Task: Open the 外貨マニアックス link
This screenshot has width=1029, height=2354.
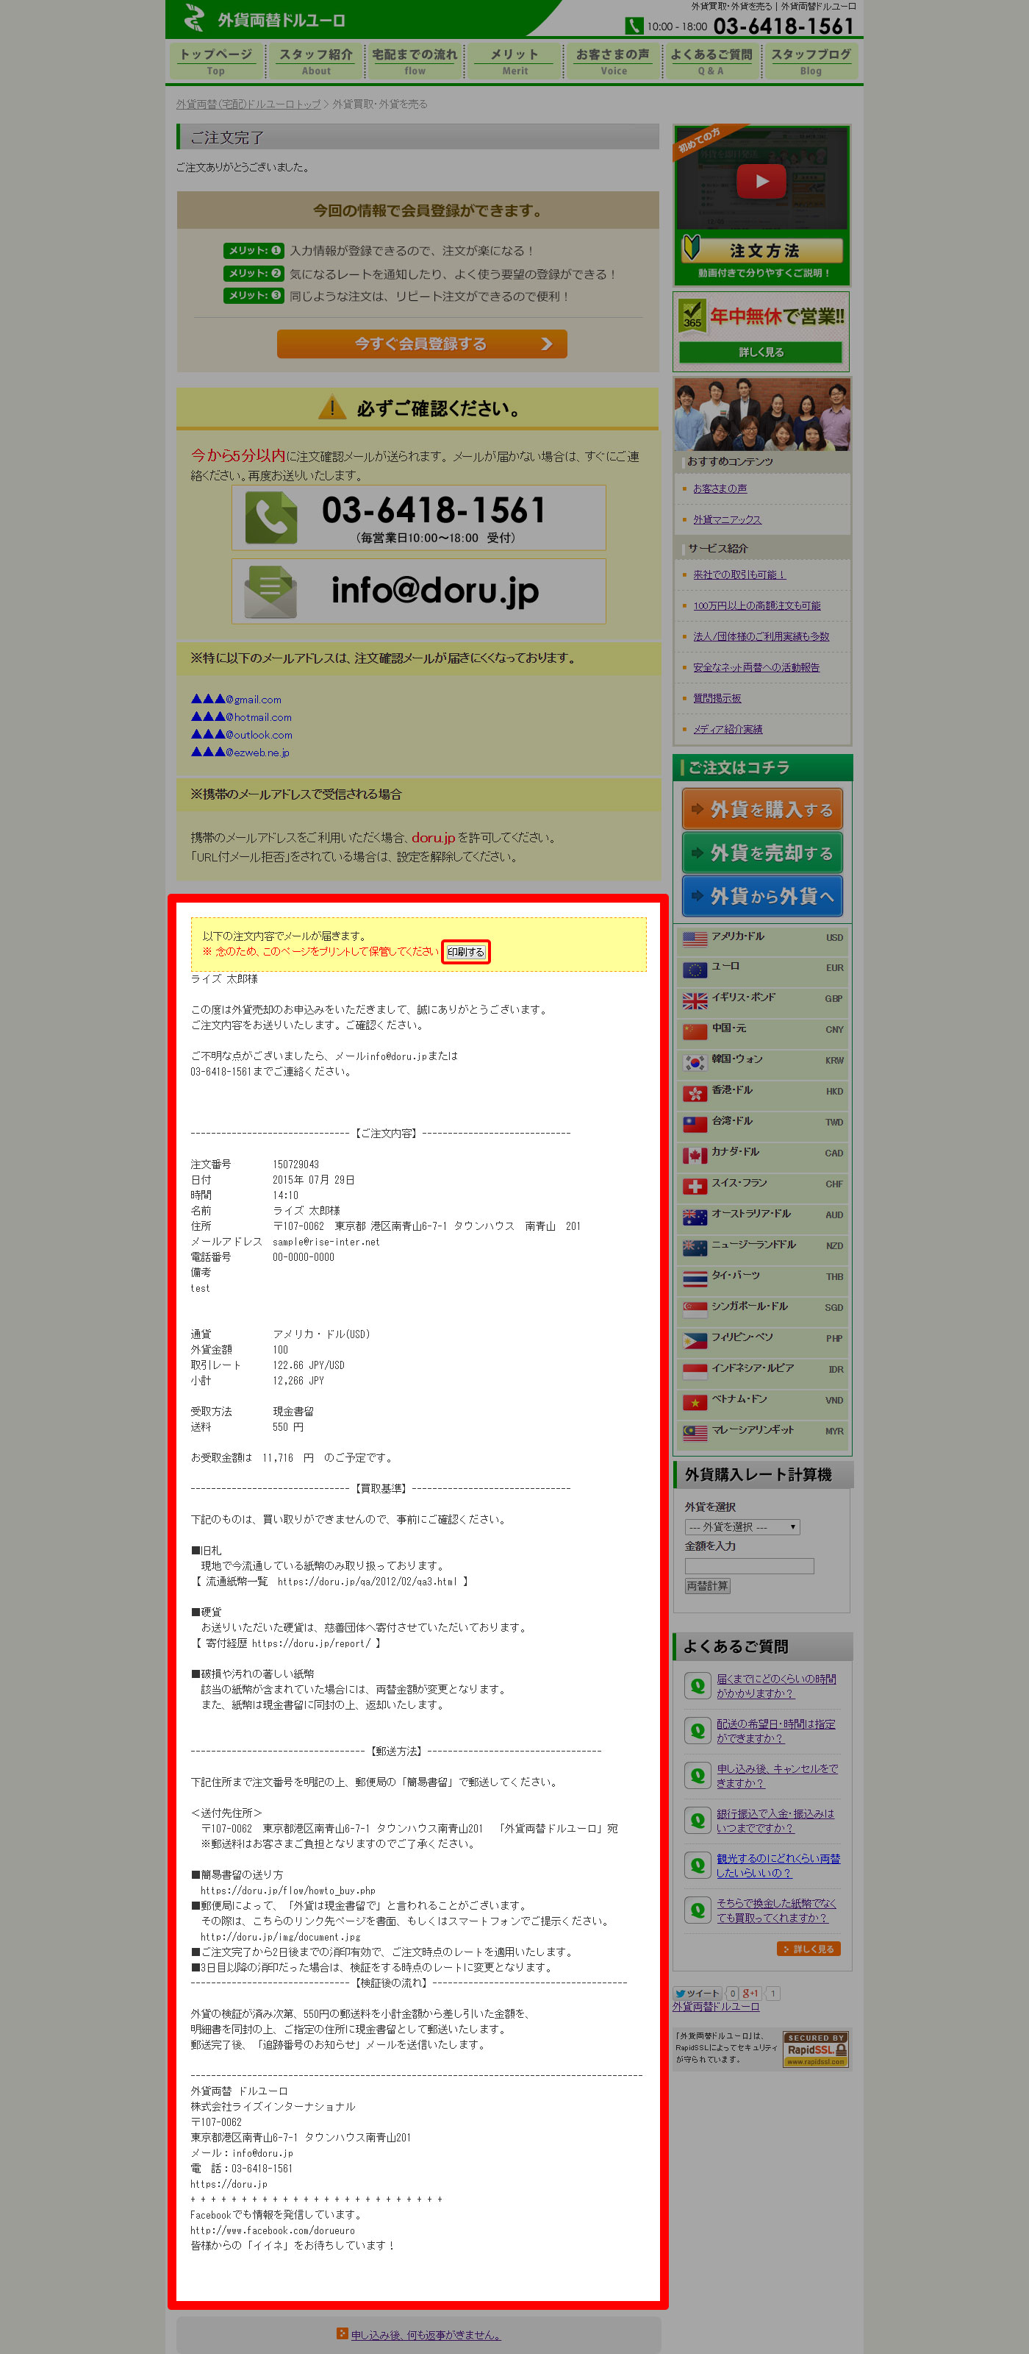Action: [x=727, y=519]
